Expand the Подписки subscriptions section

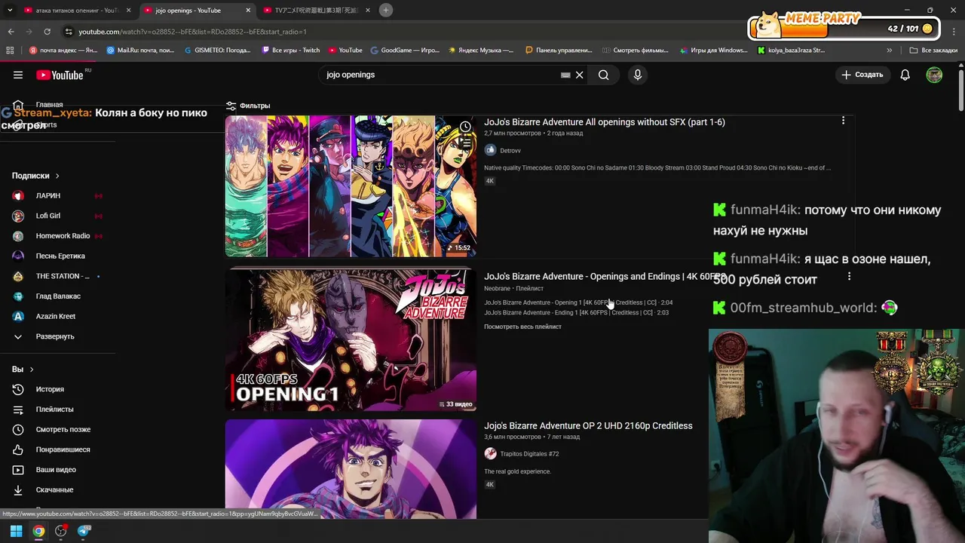(x=35, y=176)
